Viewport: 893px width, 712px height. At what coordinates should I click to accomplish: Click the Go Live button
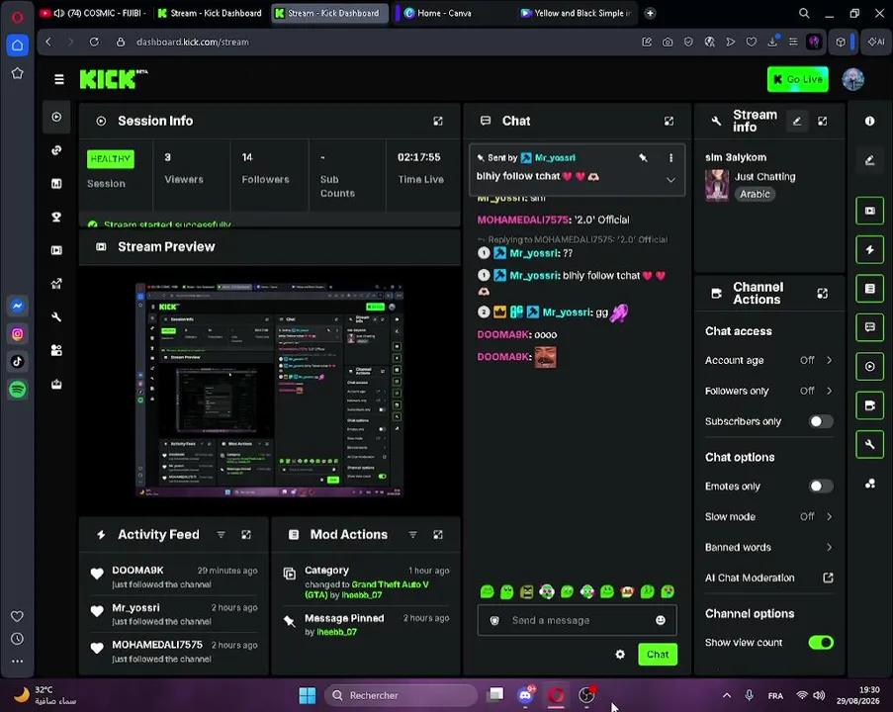797,79
